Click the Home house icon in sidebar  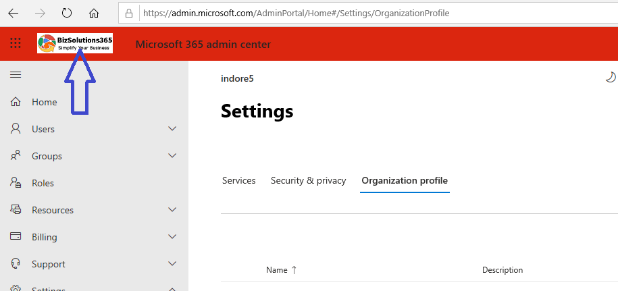(16, 102)
